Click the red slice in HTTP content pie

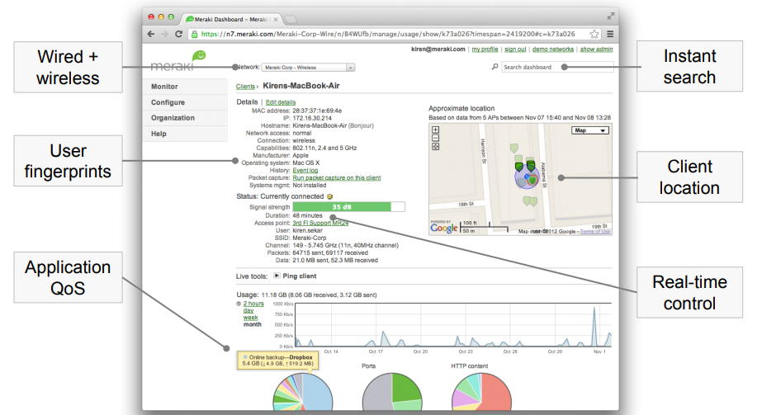(x=495, y=394)
